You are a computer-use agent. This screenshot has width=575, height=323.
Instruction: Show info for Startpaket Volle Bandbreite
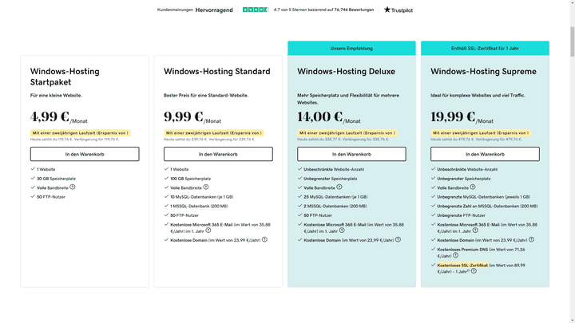click(73, 187)
